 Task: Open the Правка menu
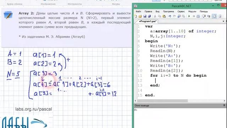click(148, 11)
